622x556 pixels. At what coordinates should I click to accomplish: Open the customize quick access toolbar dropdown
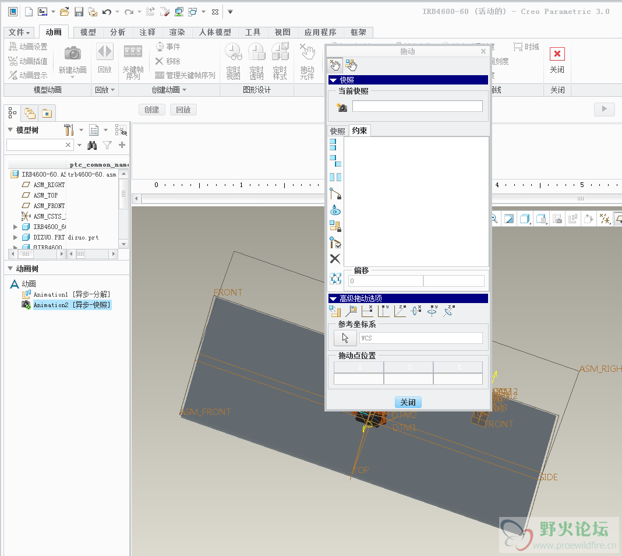pyautogui.click(x=230, y=12)
